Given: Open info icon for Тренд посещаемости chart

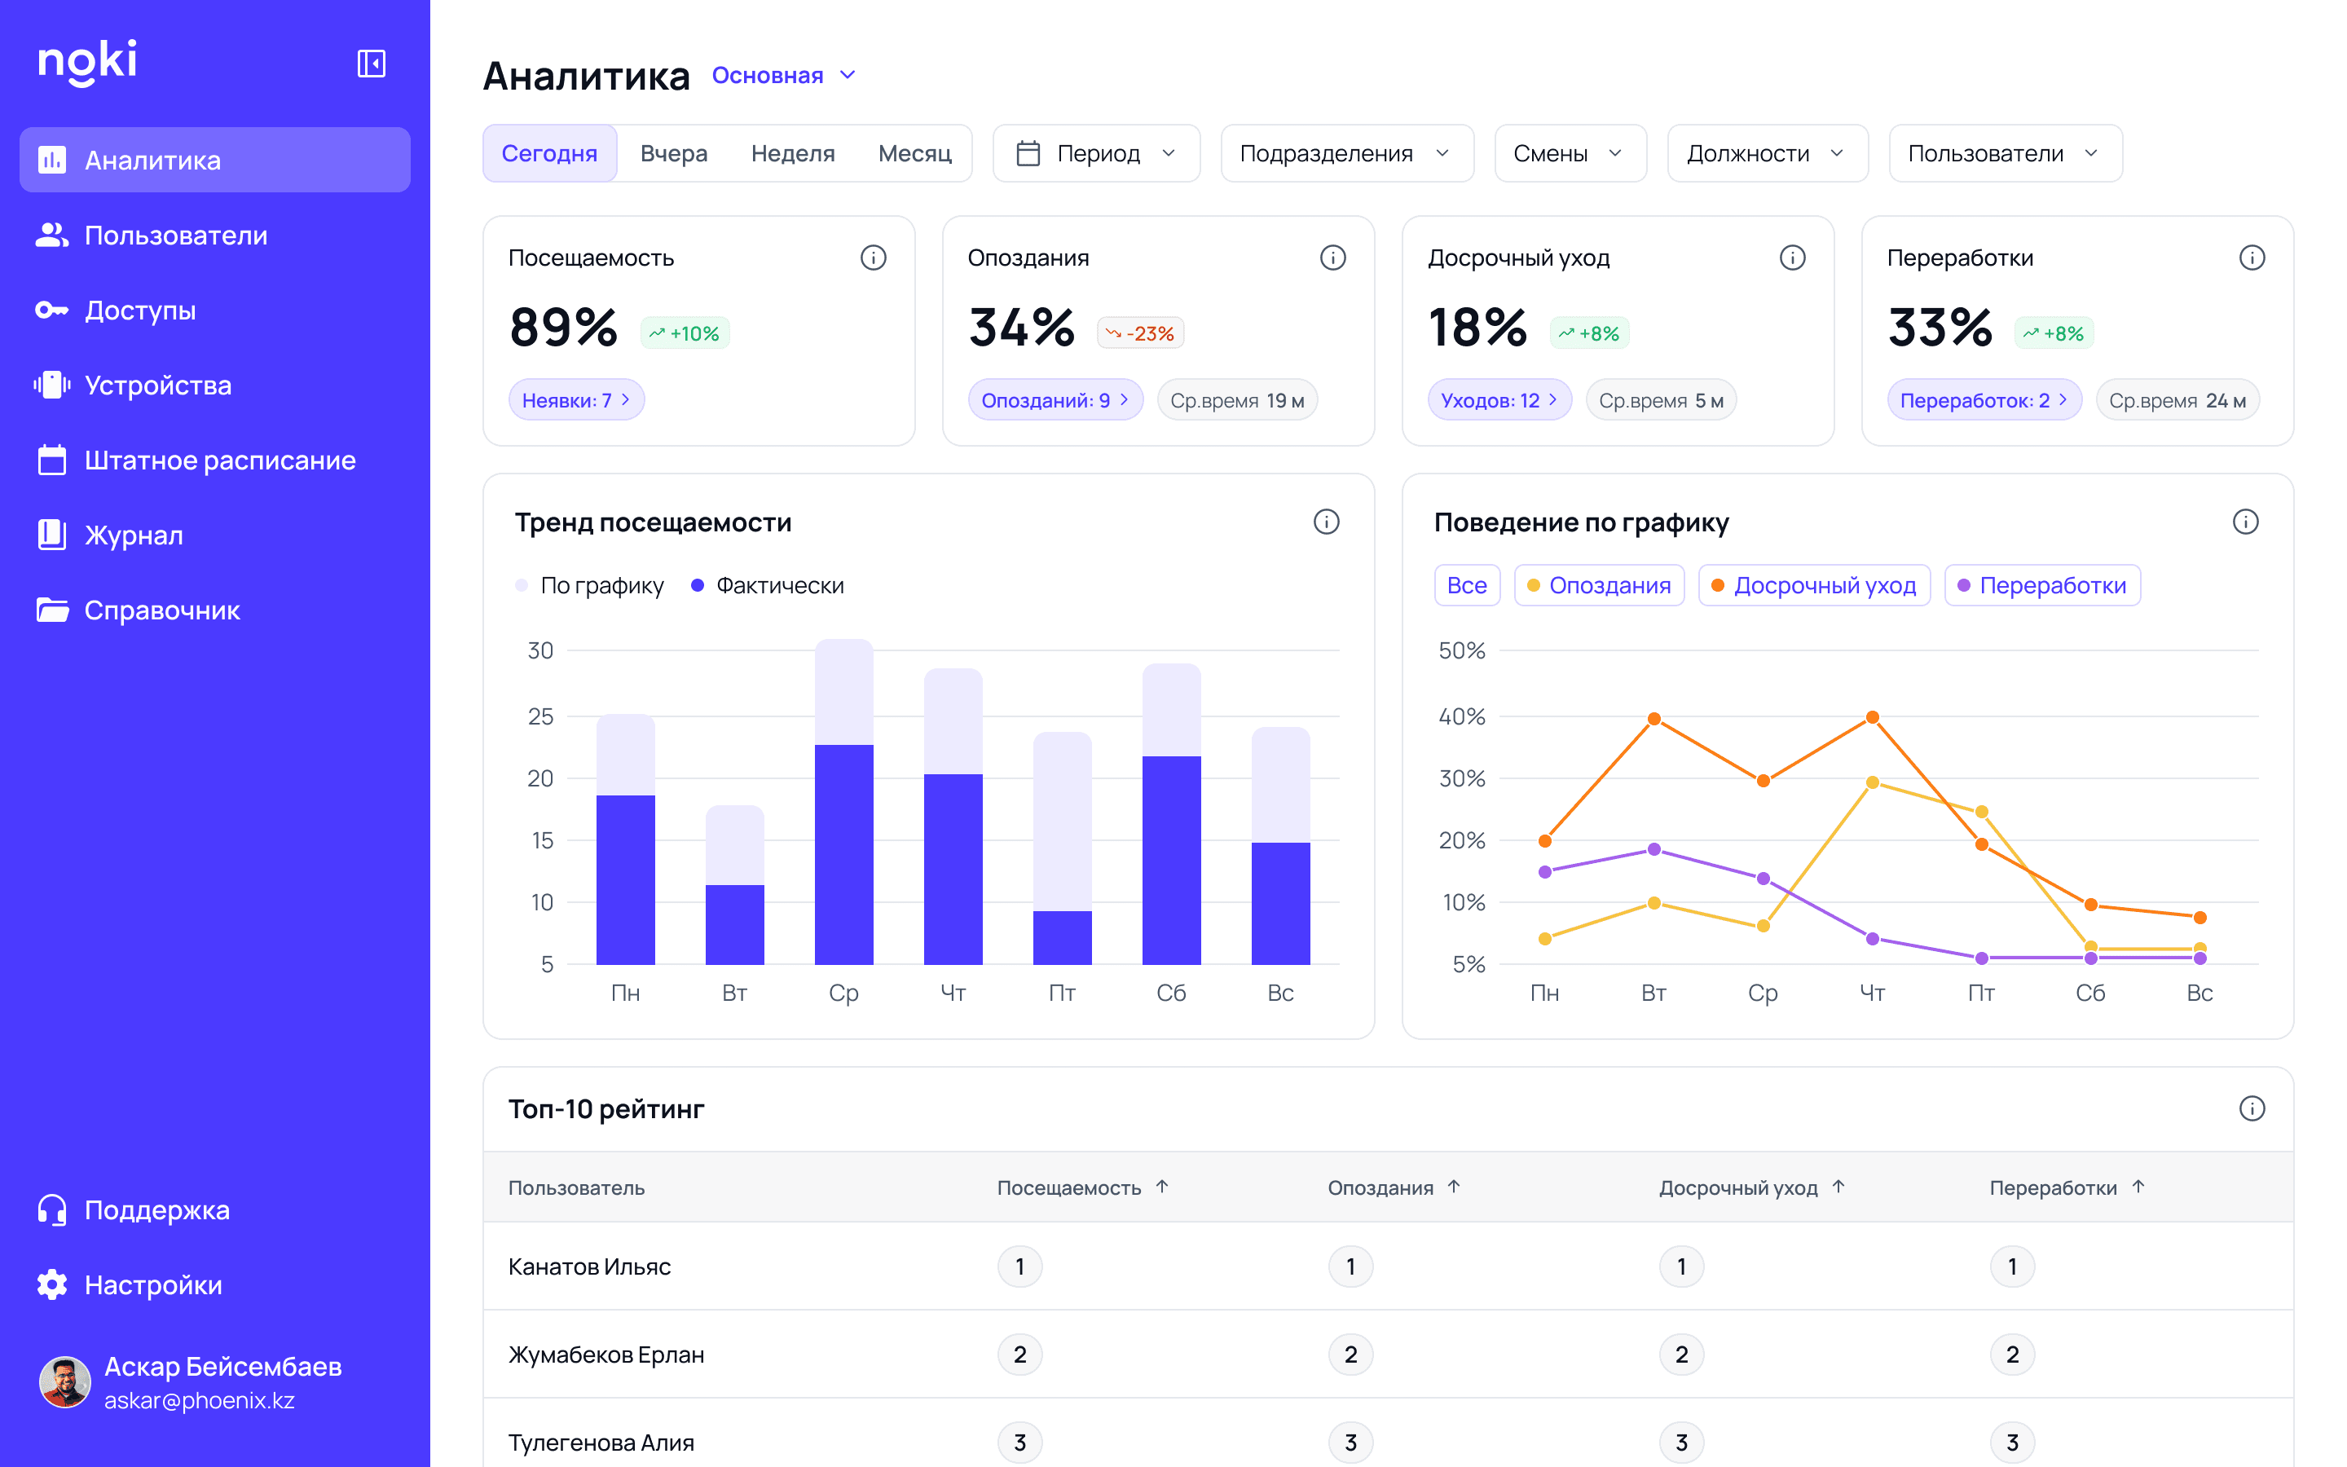Looking at the screenshot, I should pos(1326,522).
